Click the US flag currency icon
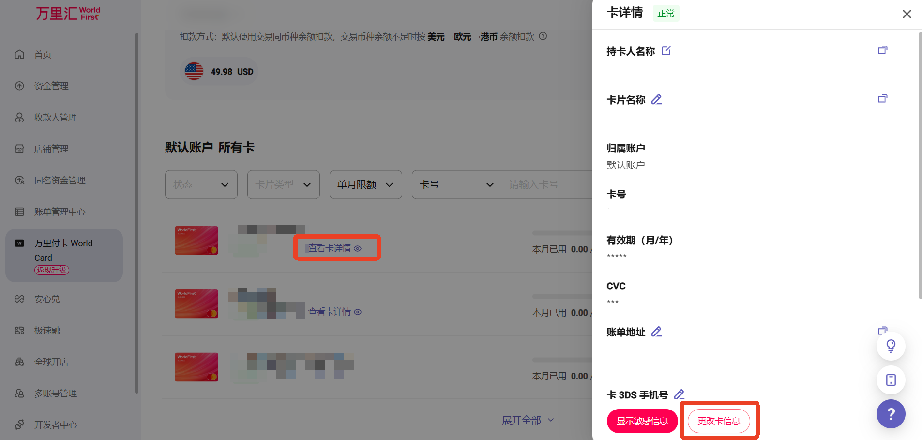 [x=194, y=71]
